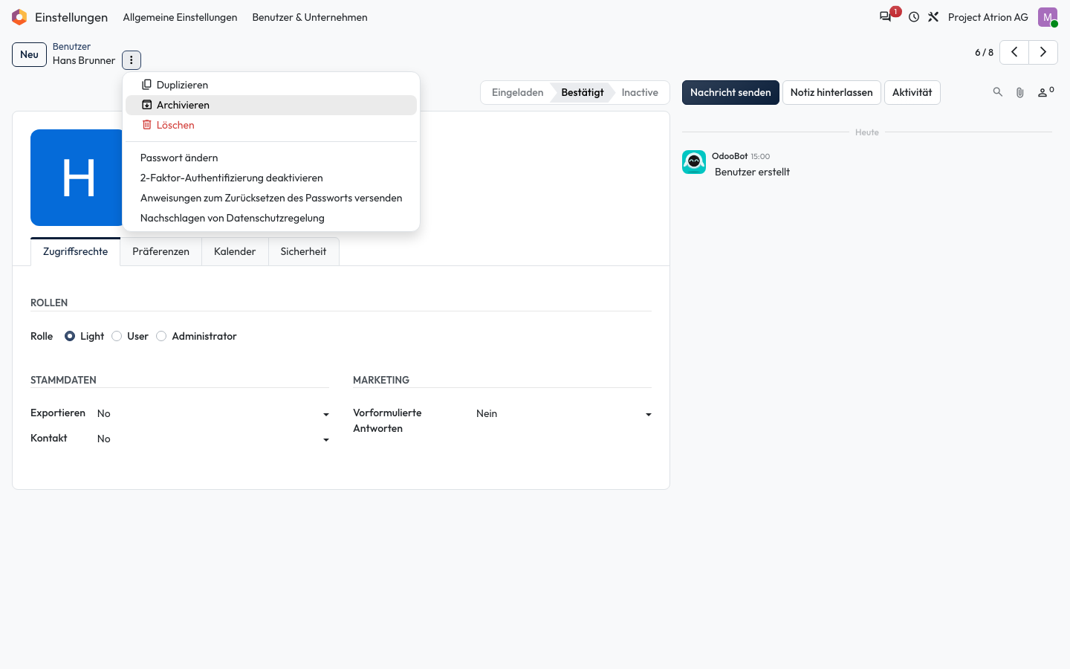Open the conversations icon with notification badge
This screenshot has width=1070, height=669.
(886, 17)
